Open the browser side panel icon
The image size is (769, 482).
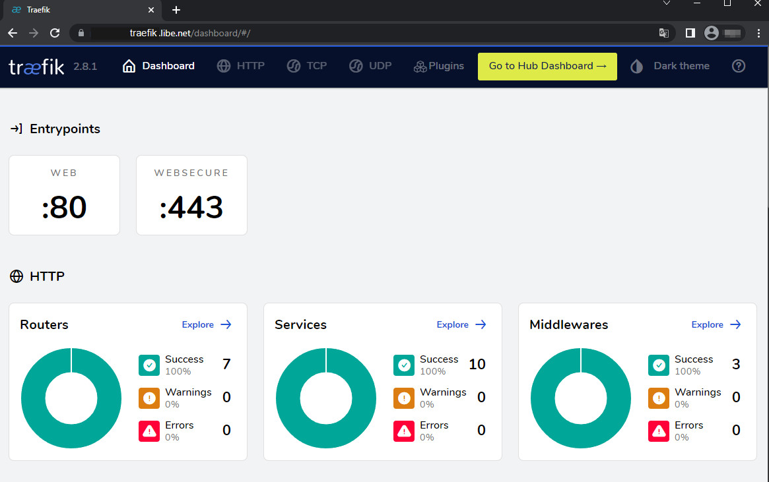[x=690, y=33]
